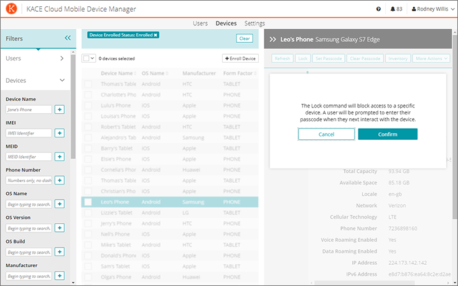Add the Device Name filter with plus
The image size is (458, 286).
click(x=60, y=109)
